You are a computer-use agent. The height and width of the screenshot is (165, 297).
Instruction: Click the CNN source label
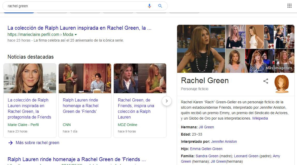click(67, 125)
